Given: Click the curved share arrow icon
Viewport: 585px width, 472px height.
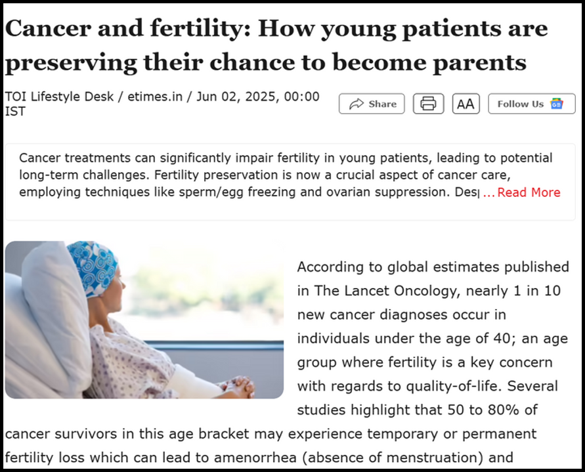Looking at the screenshot, I should tap(356, 104).
